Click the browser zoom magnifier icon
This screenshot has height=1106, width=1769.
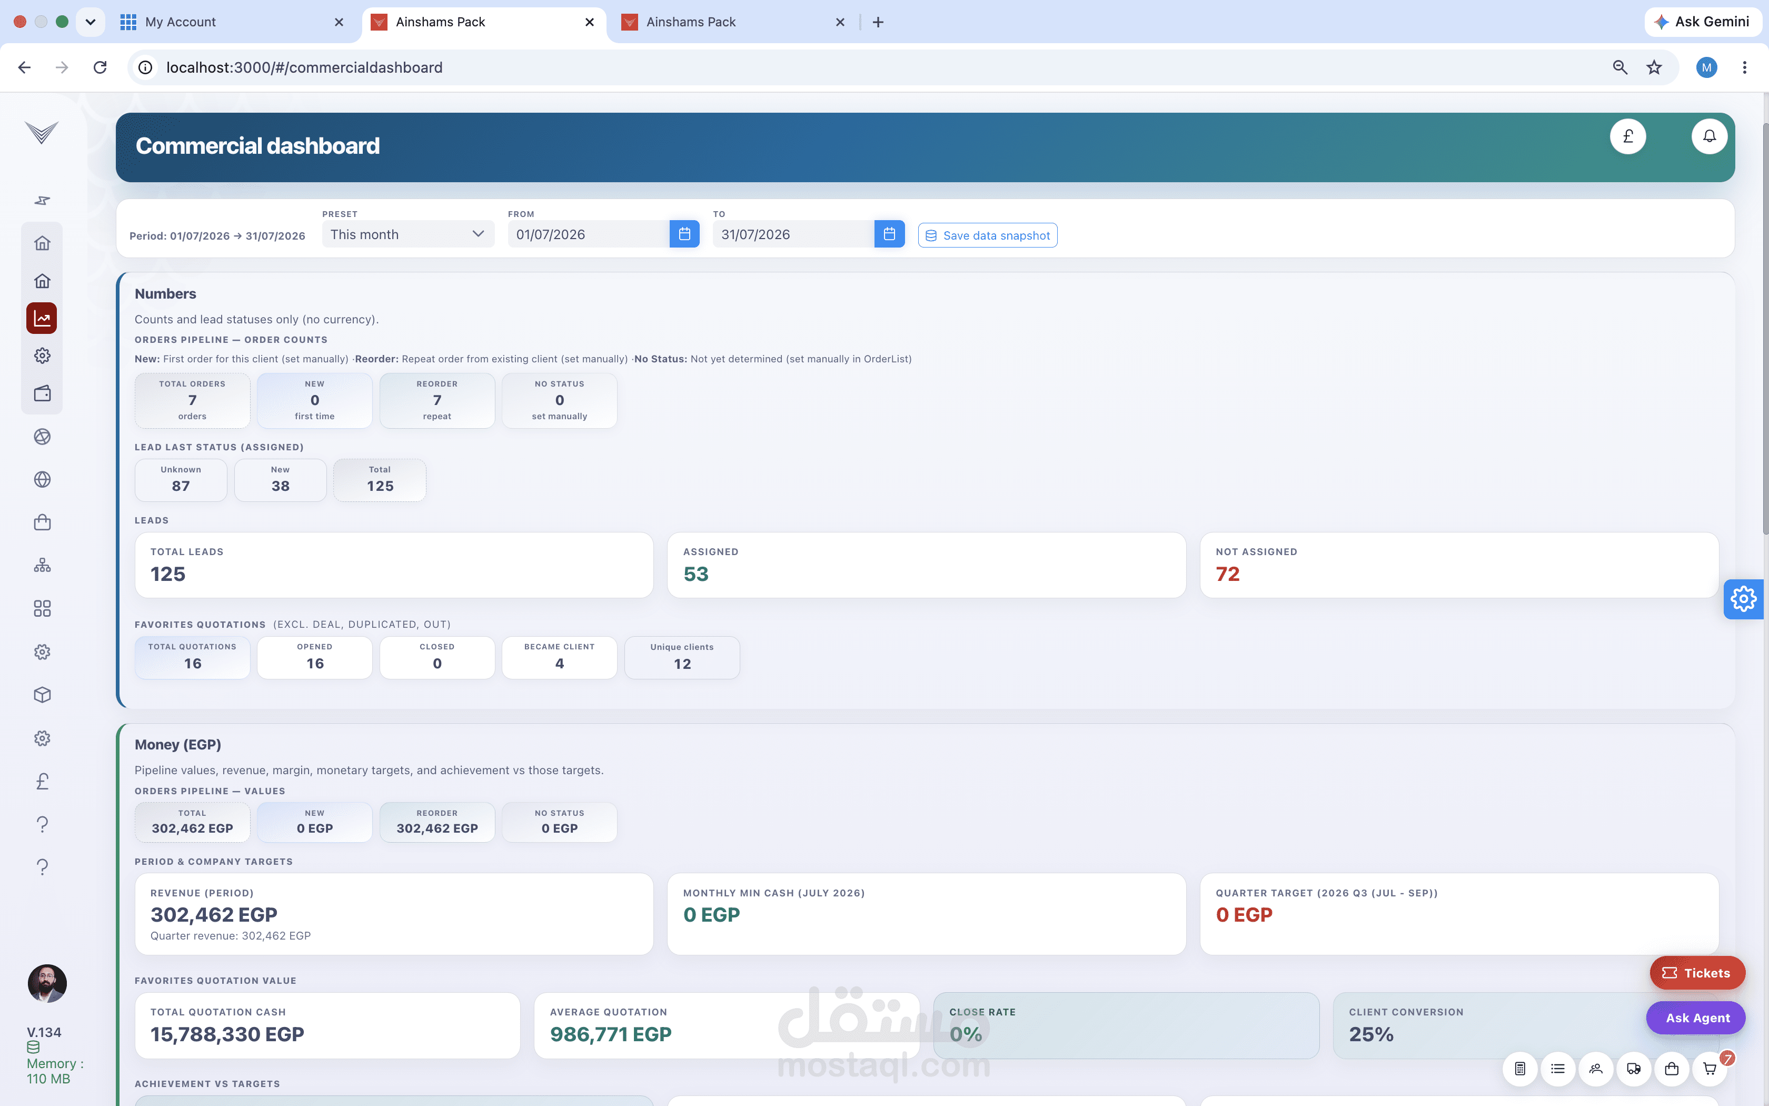[1620, 67]
